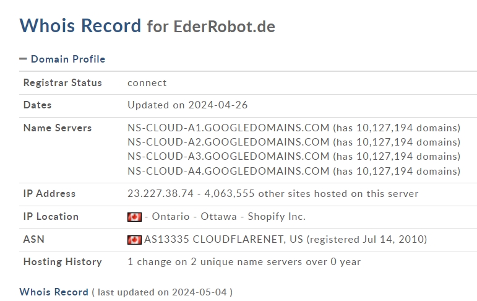Screen dimensions: 477x301
Task: Click Ontario - Ottawa - Shopify Inc. location
Action: click(228, 216)
